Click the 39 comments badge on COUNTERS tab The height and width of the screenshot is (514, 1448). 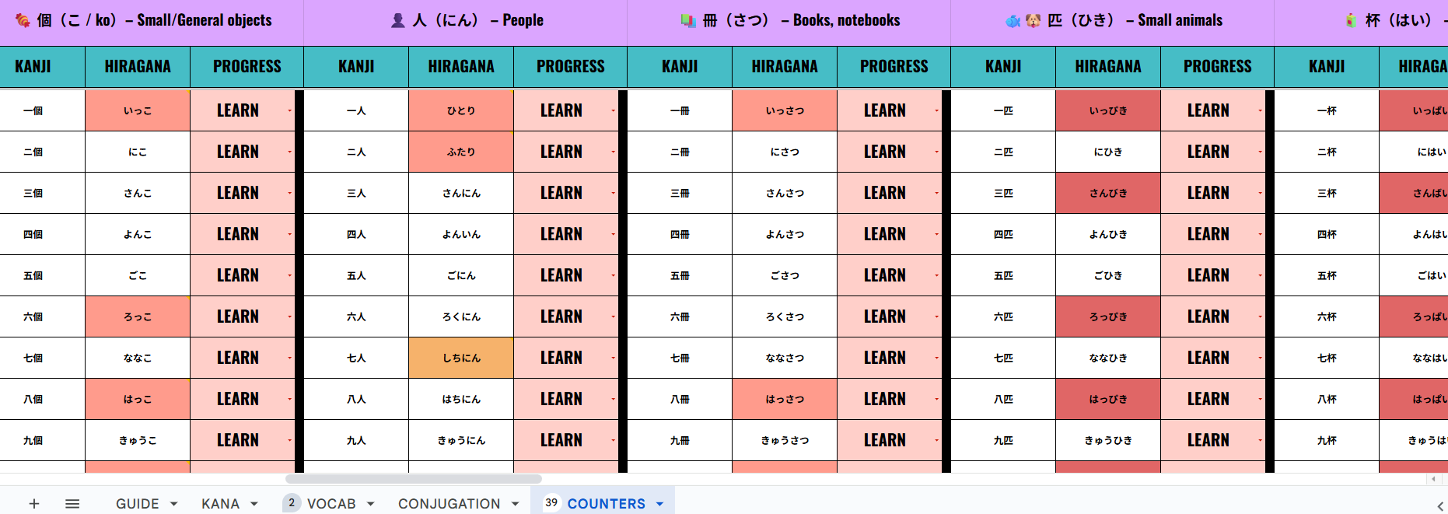coord(551,503)
